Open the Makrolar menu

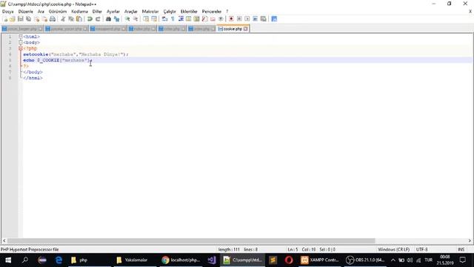click(x=150, y=12)
